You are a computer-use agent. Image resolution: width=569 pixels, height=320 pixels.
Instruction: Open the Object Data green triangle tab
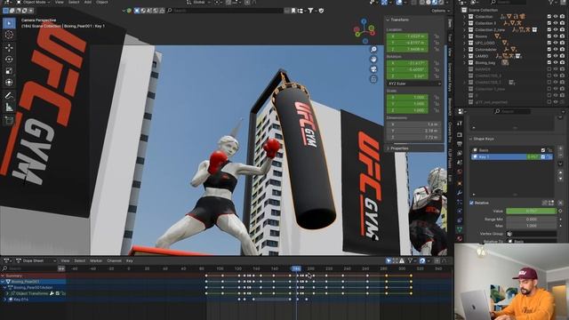(460, 229)
